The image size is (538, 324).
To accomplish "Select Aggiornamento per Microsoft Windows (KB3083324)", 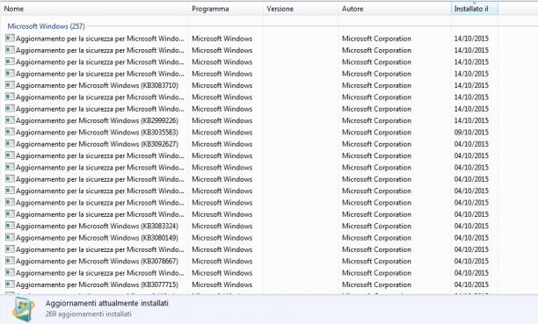I will click(x=97, y=226).
